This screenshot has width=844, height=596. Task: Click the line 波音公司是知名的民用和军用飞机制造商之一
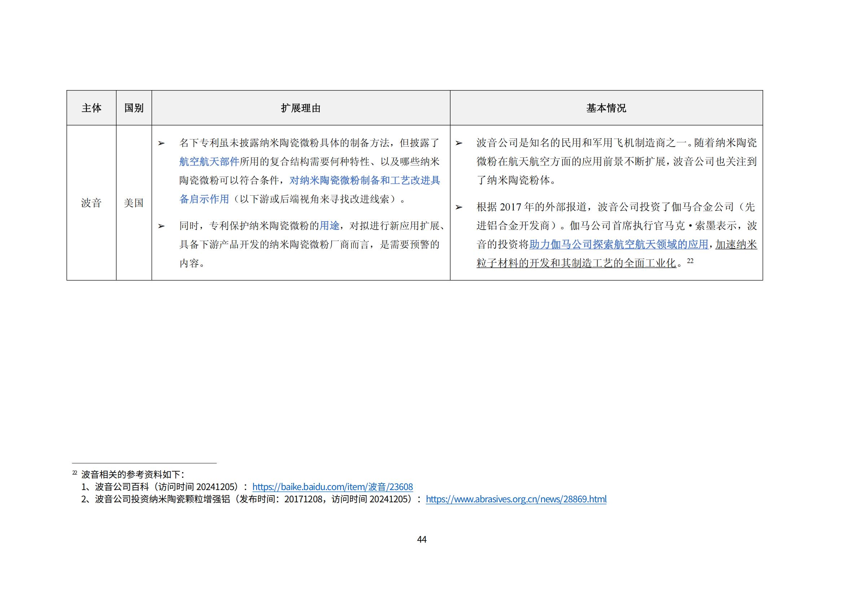(617, 143)
